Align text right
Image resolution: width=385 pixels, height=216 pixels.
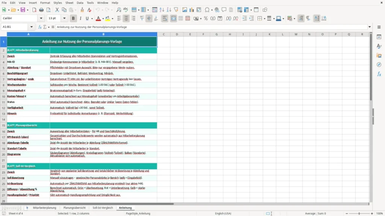[x=133, y=18]
